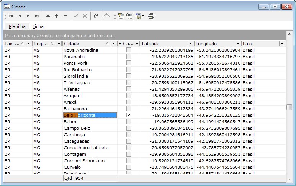Select the Belo Horizonte city cell
The height and width of the screenshot is (186, 296).
90,115
